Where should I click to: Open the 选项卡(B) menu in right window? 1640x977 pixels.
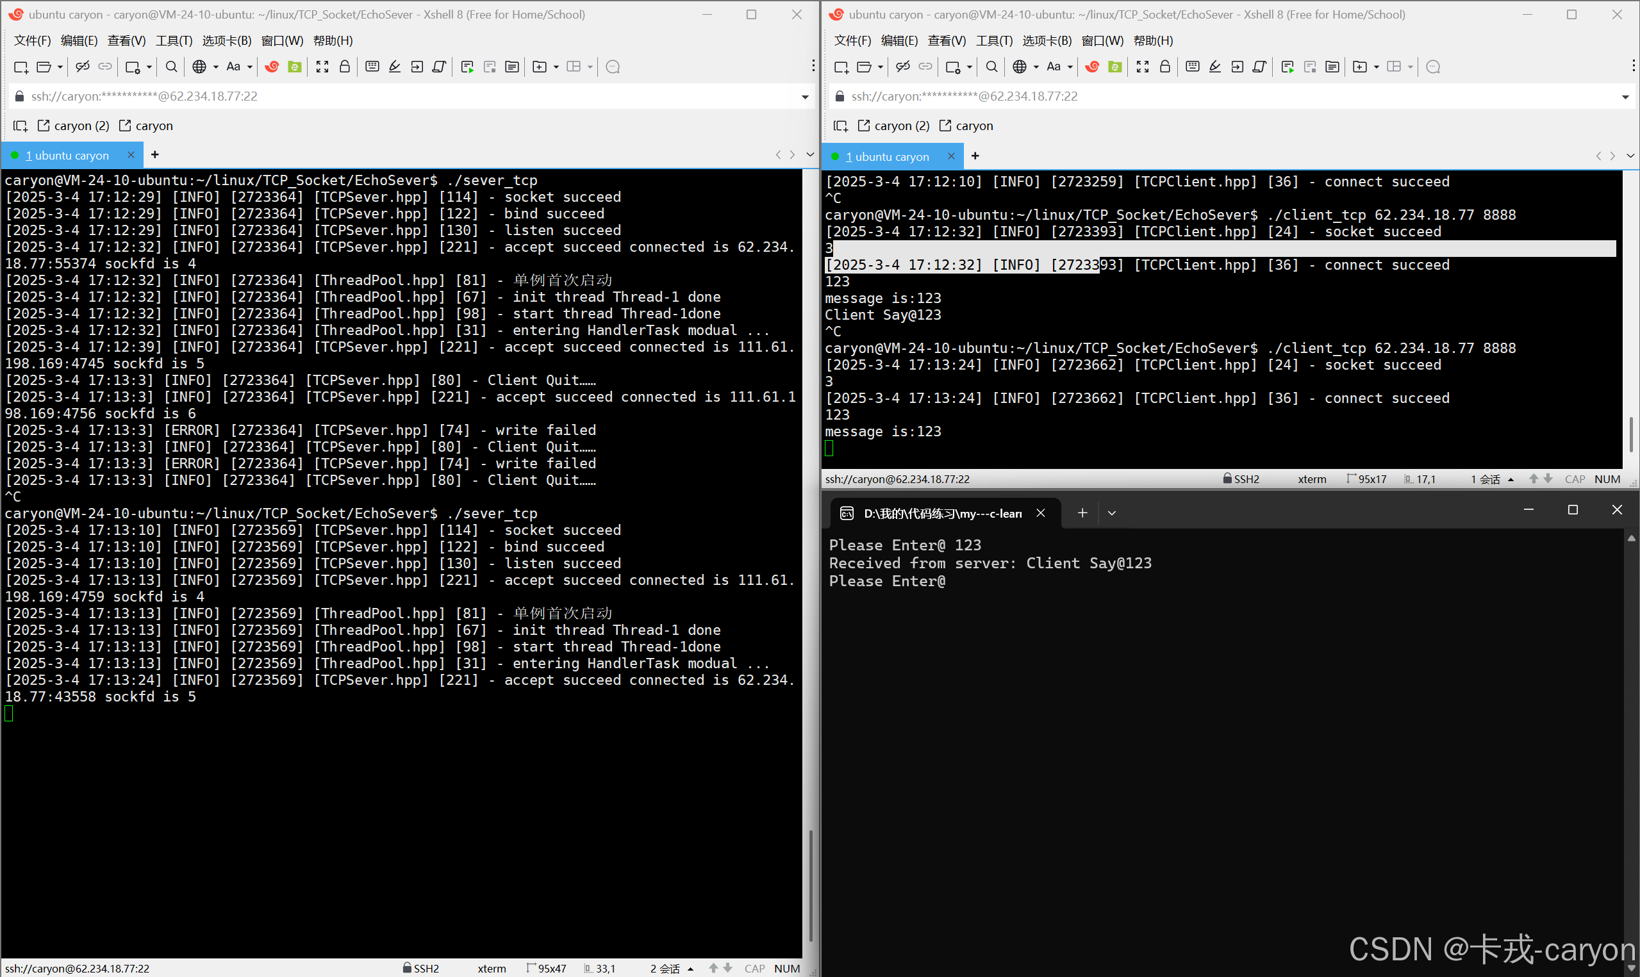point(1047,41)
